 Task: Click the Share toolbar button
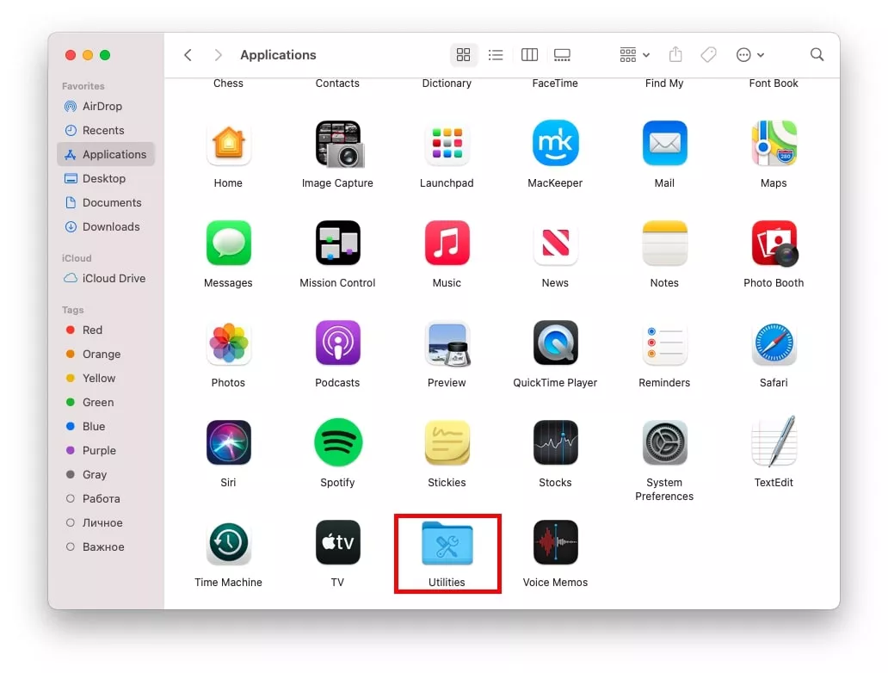675,55
